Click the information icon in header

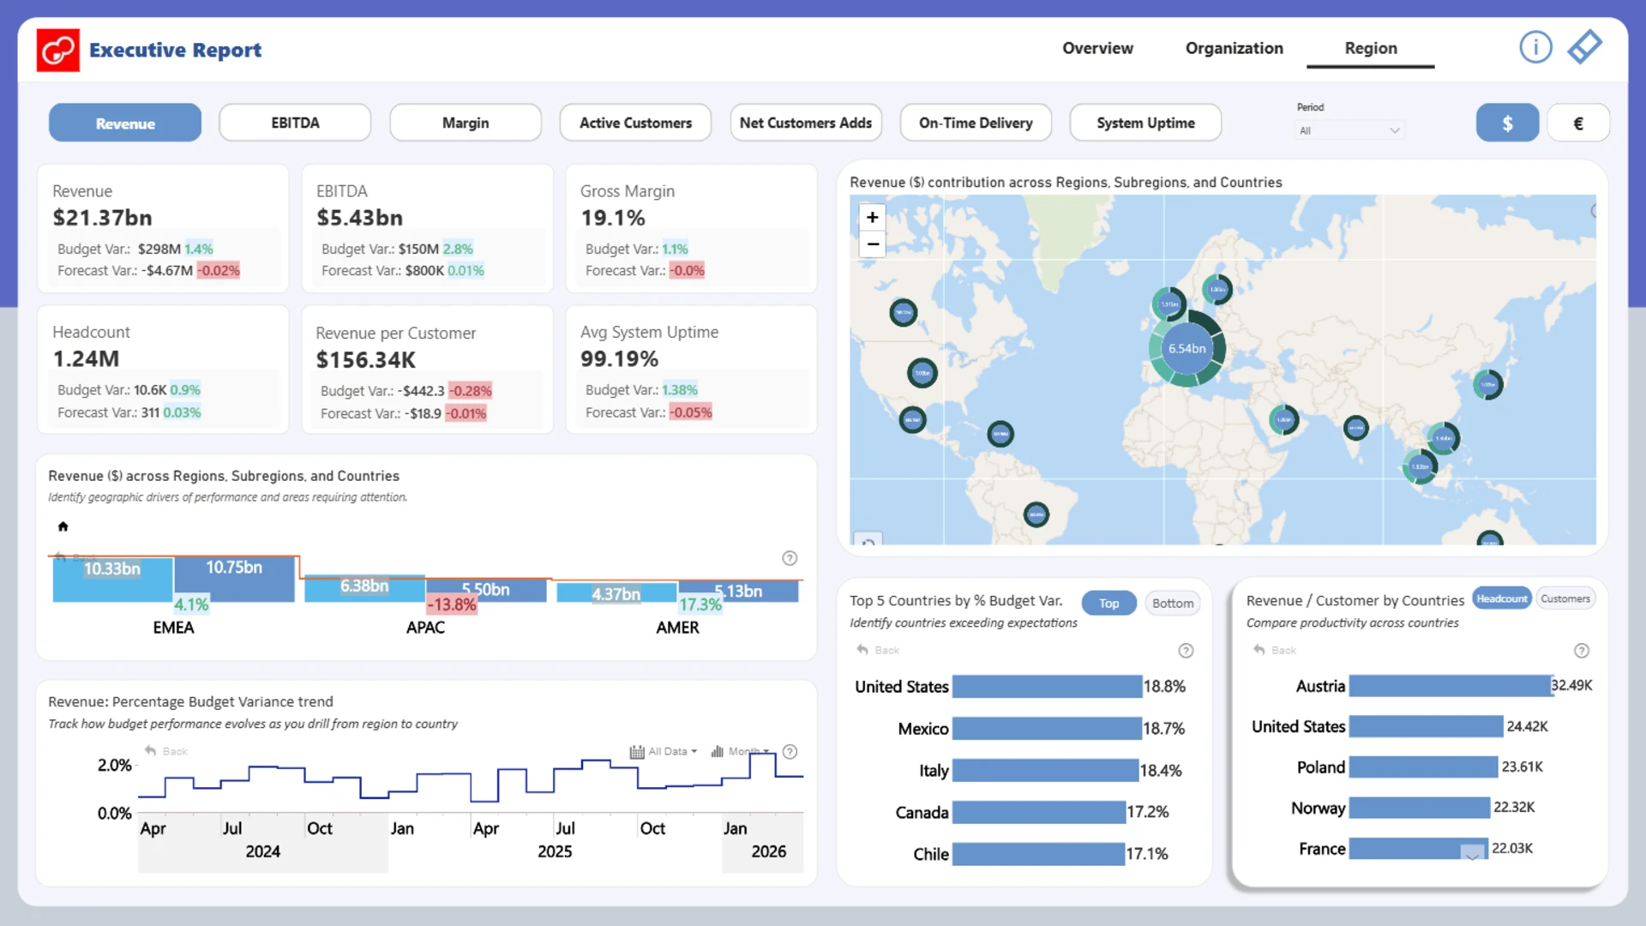click(1535, 47)
